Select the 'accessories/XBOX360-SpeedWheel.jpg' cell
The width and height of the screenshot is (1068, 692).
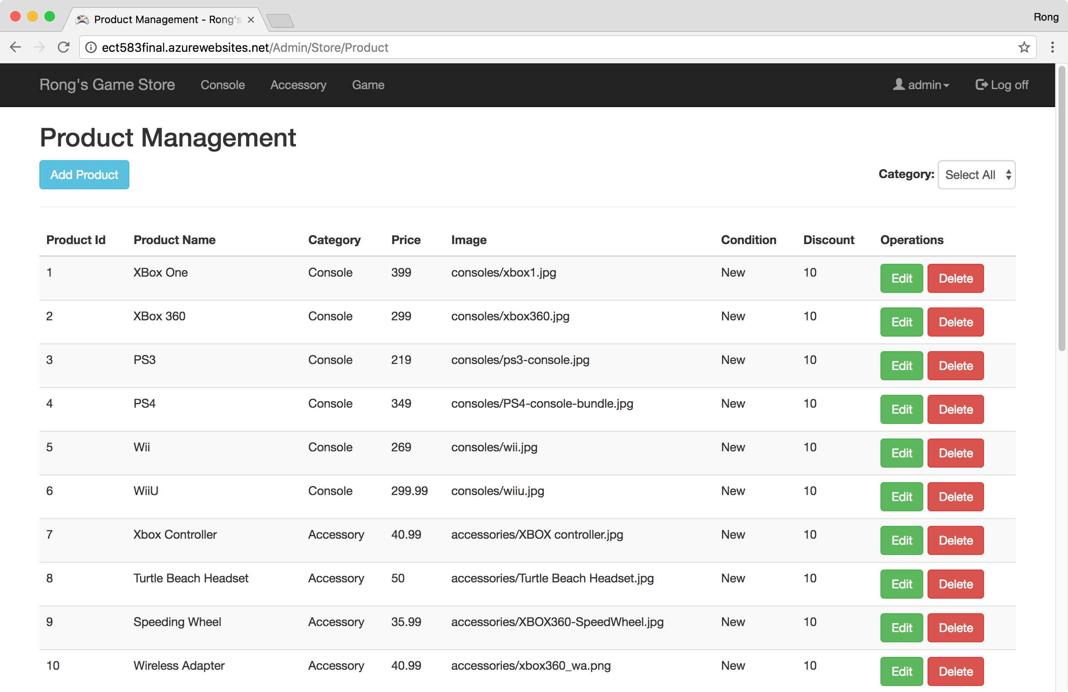coord(557,622)
